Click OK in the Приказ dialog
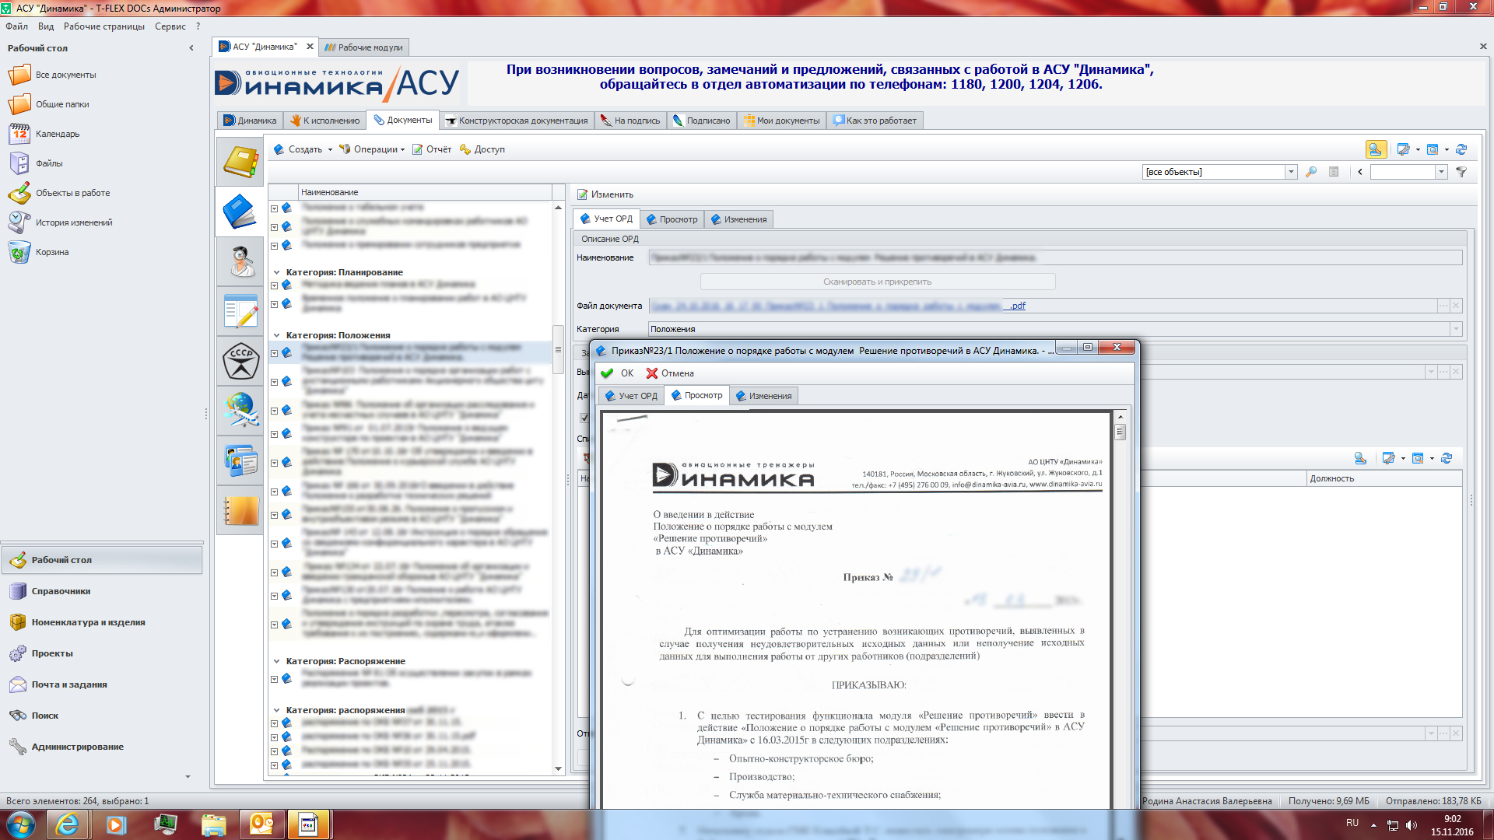This screenshot has width=1494, height=840. pyautogui.click(x=618, y=373)
